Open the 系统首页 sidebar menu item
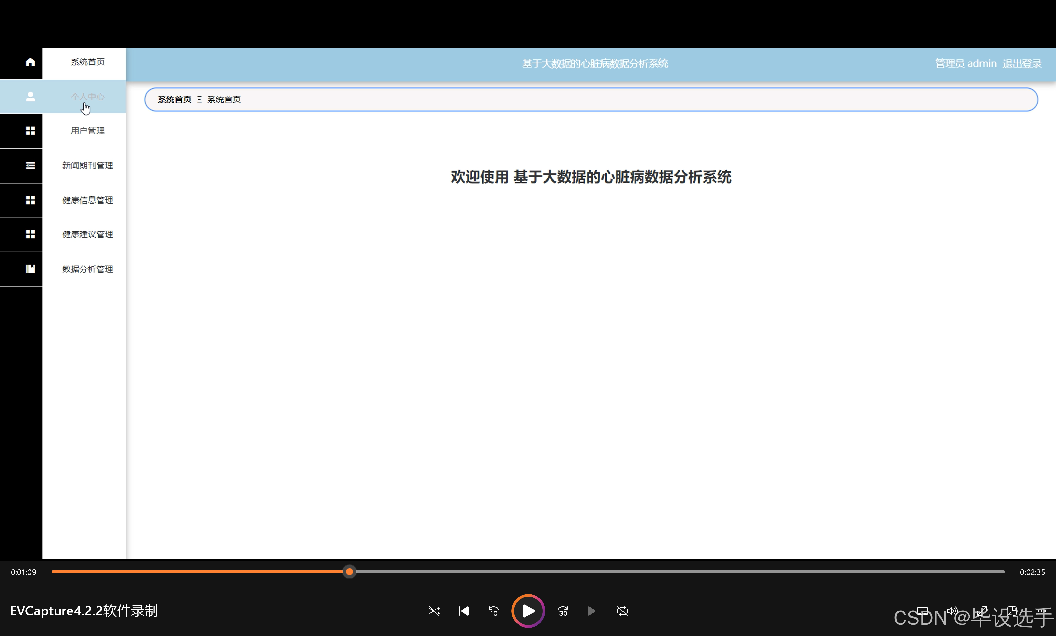This screenshot has height=636, width=1056. pos(87,62)
